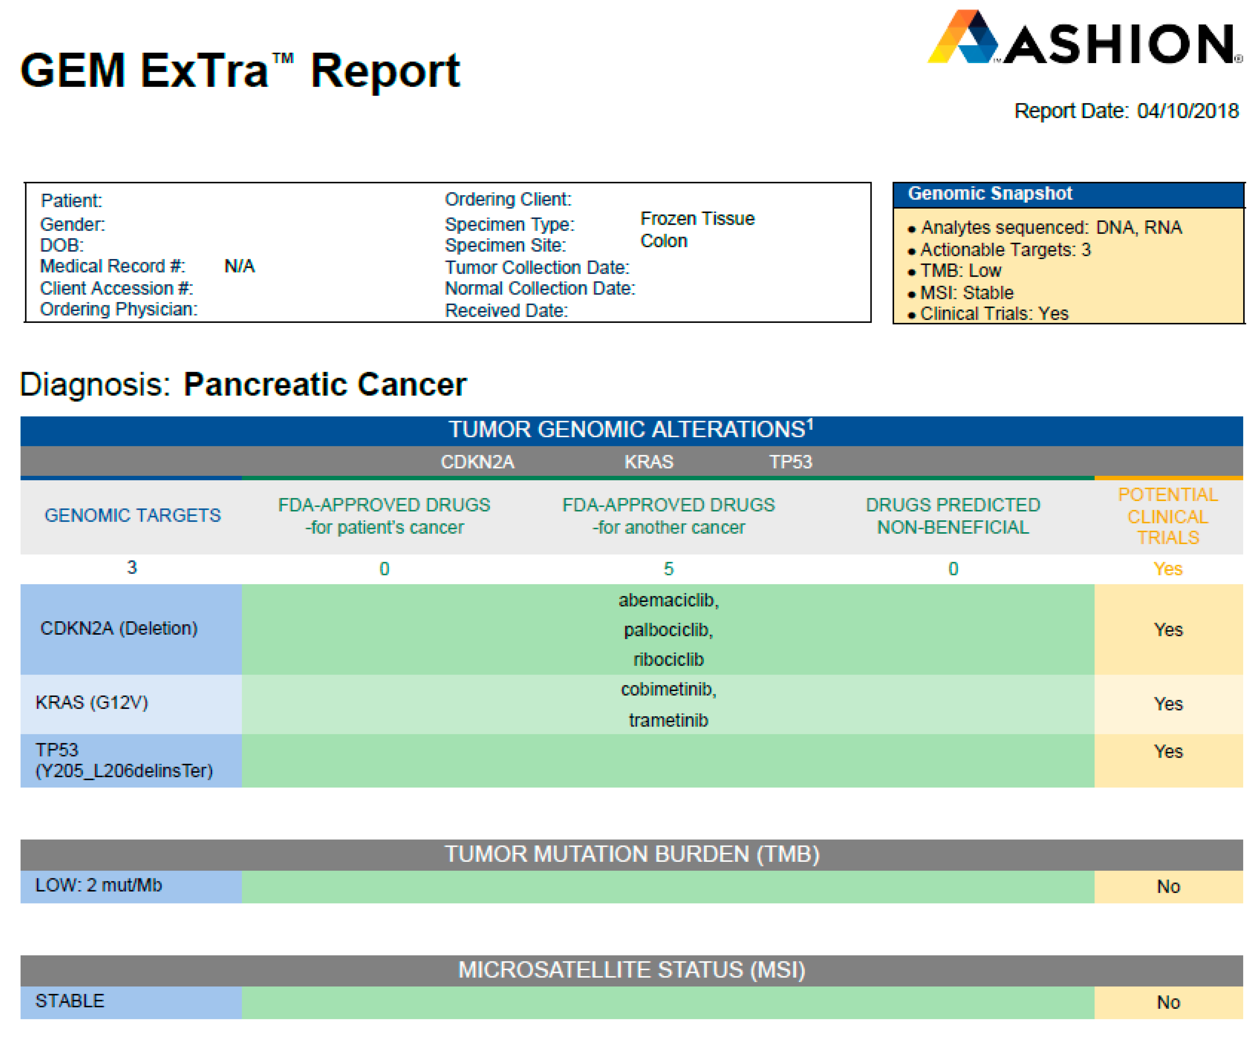Viewport: 1259px width, 1038px height.
Task: Select the CDKN2A column header
Action: (477, 462)
